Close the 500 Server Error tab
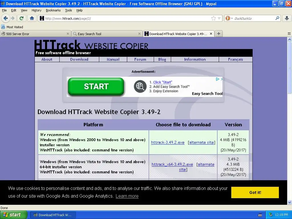Image resolution: width=292 pixels, height=219 pixels. click(x=68, y=34)
